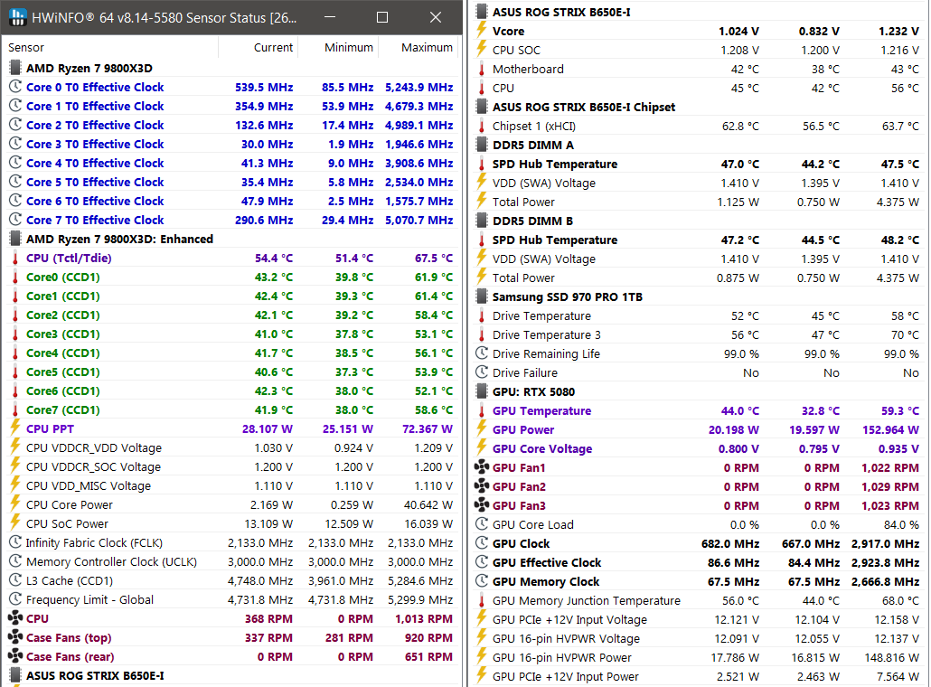Screen dimensions: 931x687
Task: Click the Core7 (CCD1) temperature label
Action: tap(63, 409)
